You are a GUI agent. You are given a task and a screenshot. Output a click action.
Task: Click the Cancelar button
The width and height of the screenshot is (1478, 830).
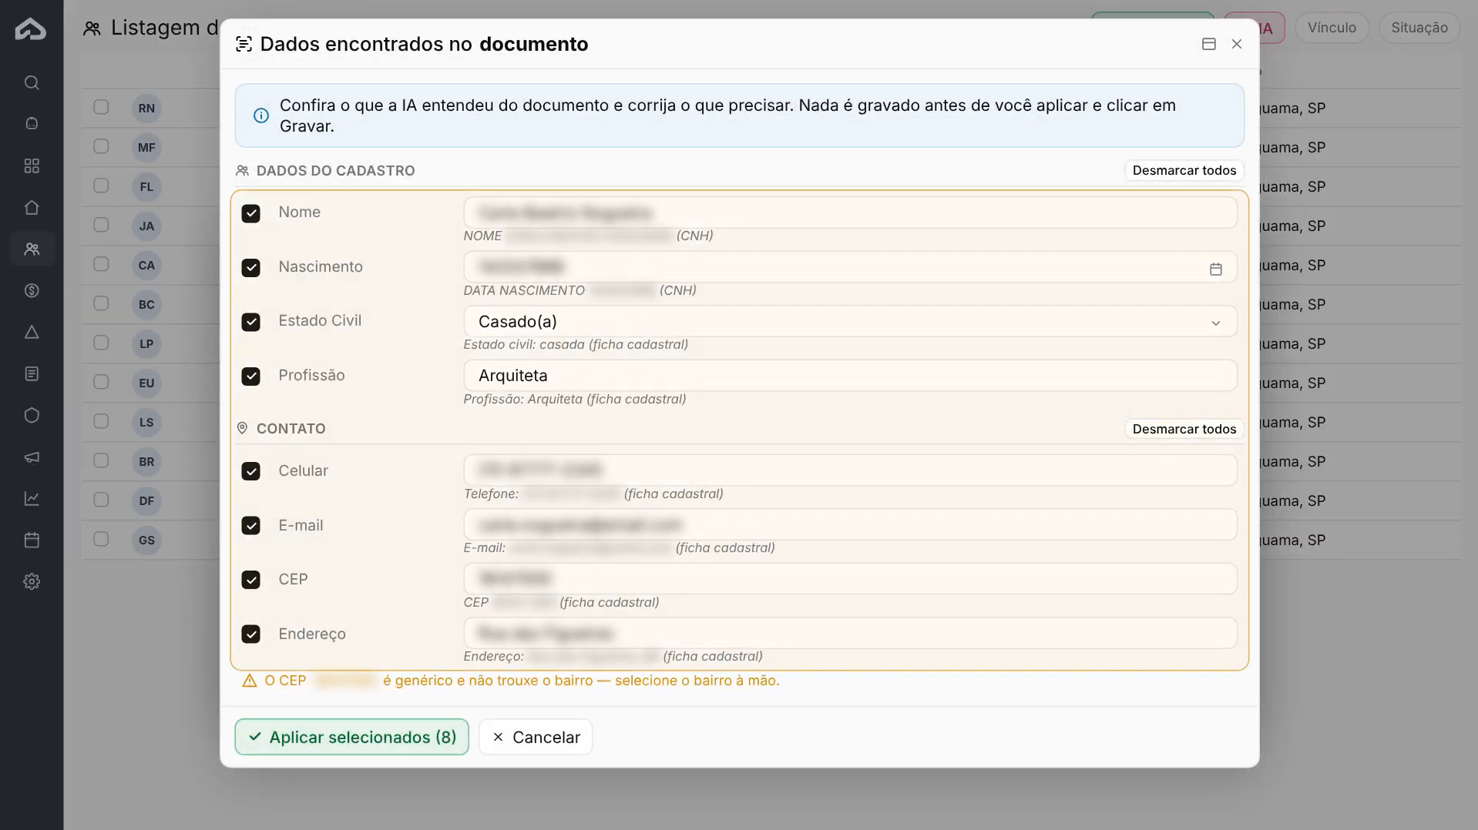pyautogui.click(x=536, y=737)
